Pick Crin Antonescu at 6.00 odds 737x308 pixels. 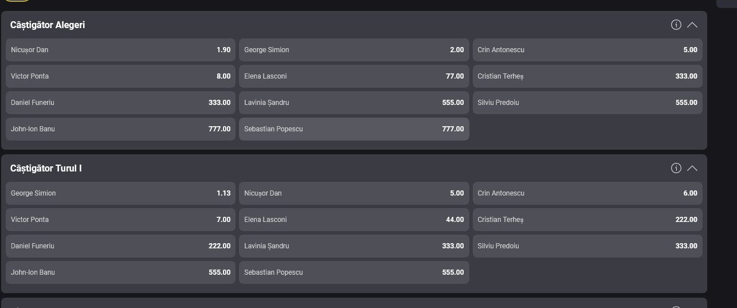click(x=587, y=193)
